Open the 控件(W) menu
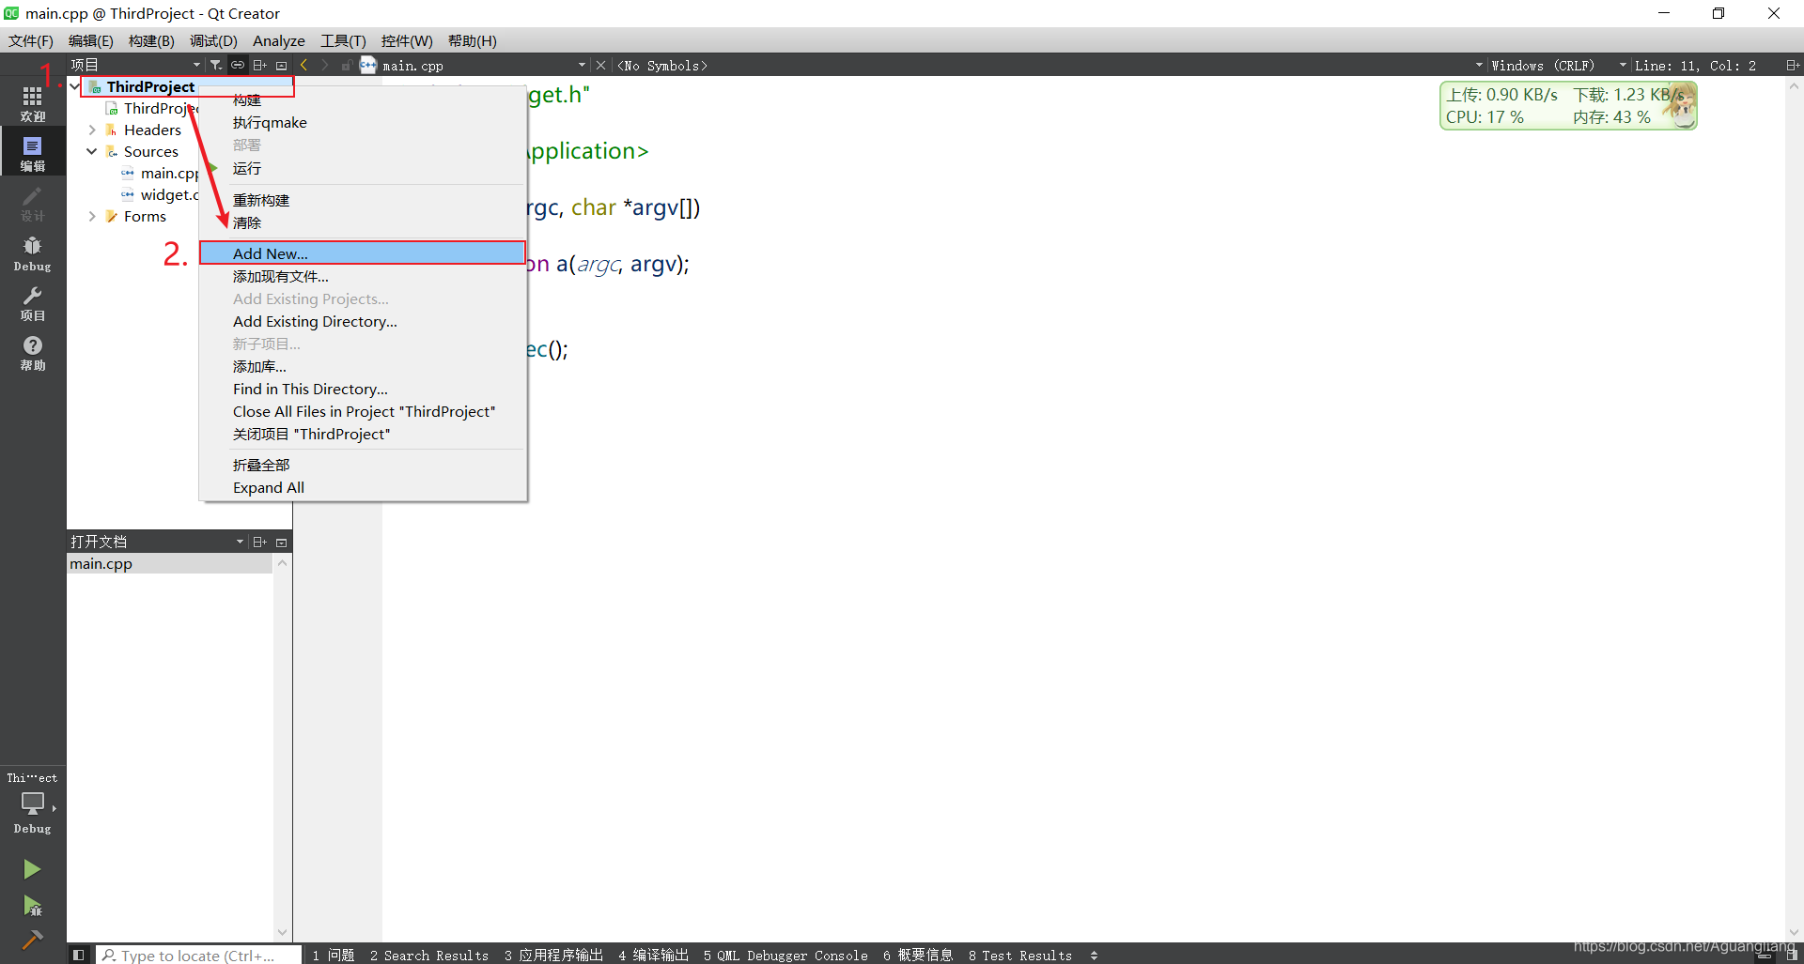The height and width of the screenshot is (964, 1804). (407, 40)
